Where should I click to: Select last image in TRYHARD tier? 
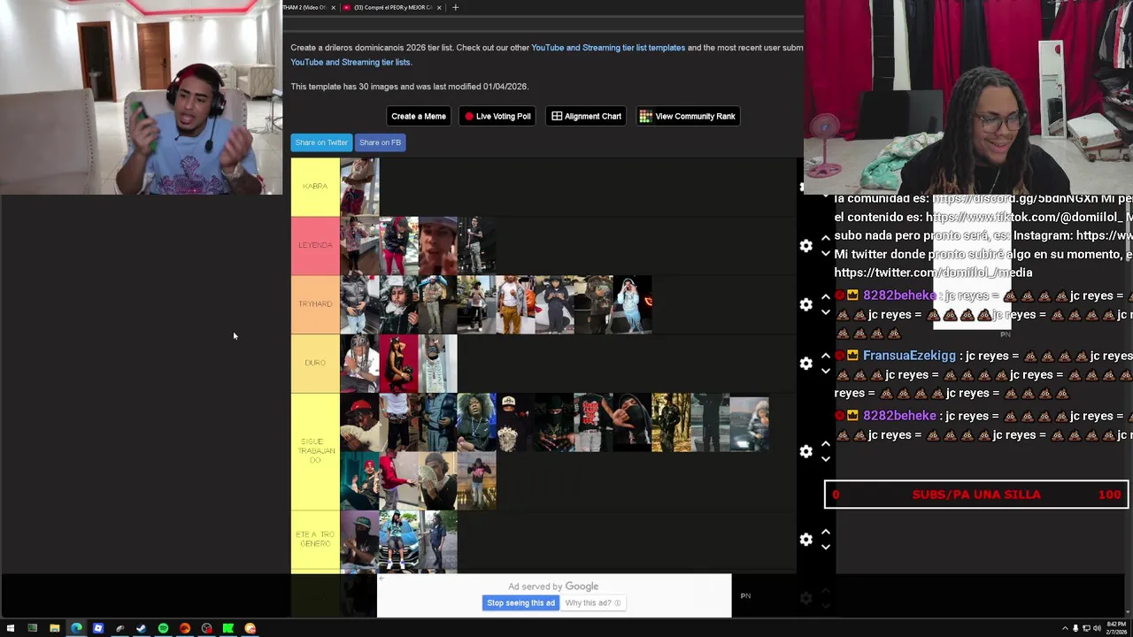(632, 304)
